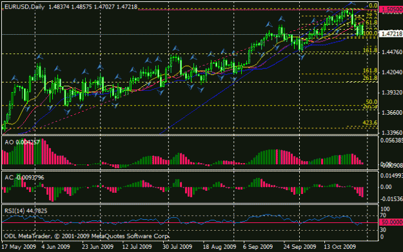This screenshot has width=403, height=252.
Task: Click the 24 Sep 2009 date label
Action: pyautogui.click(x=300, y=247)
